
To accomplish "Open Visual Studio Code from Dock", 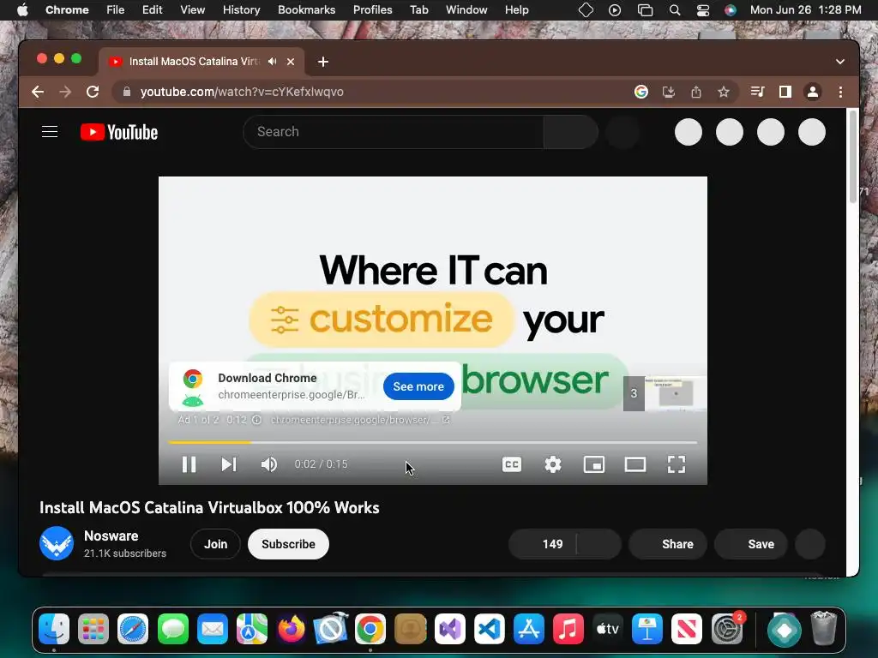I will (x=490, y=629).
